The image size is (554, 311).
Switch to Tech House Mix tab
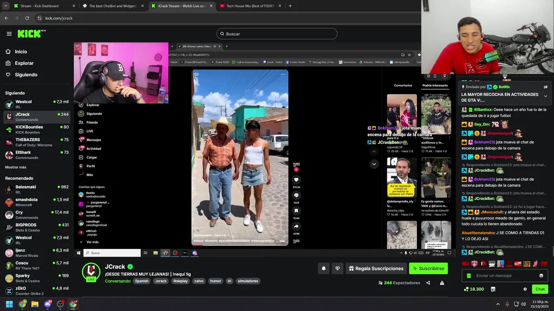(250, 6)
